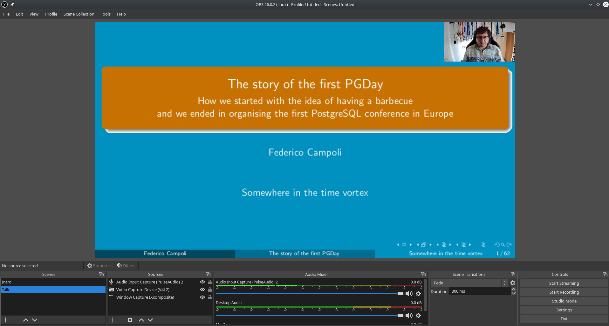Add a new source with plus icon

coord(112,320)
